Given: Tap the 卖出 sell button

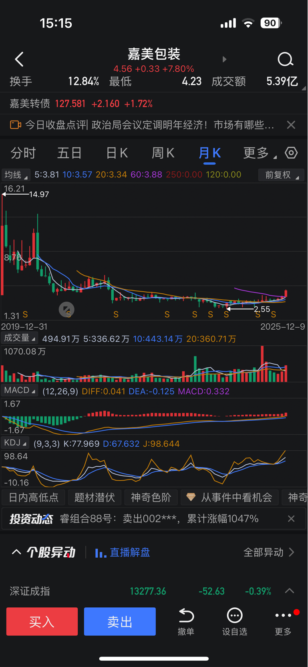Looking at the screenshot, I should coord(120,621).
